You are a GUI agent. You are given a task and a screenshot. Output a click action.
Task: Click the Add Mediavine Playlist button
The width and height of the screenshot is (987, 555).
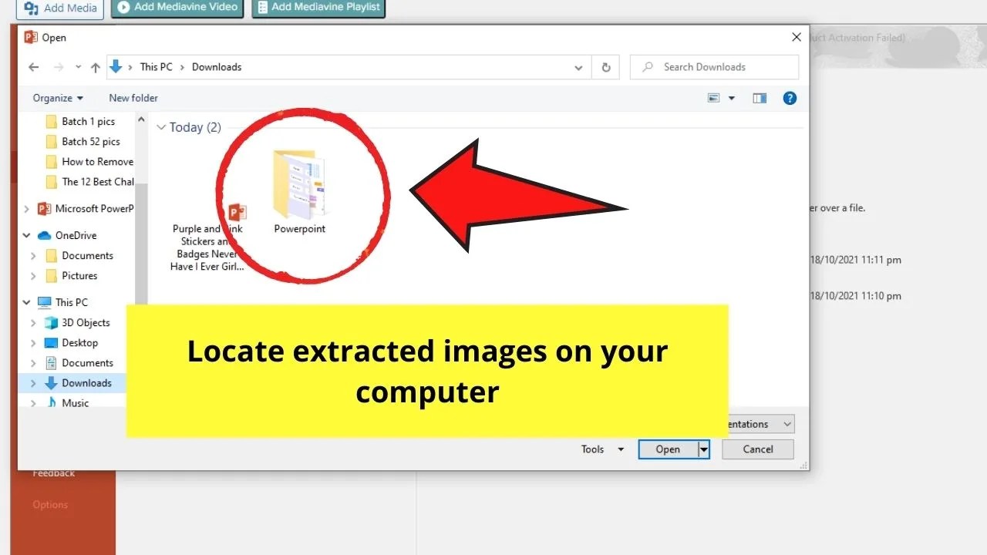pos(318,8)
